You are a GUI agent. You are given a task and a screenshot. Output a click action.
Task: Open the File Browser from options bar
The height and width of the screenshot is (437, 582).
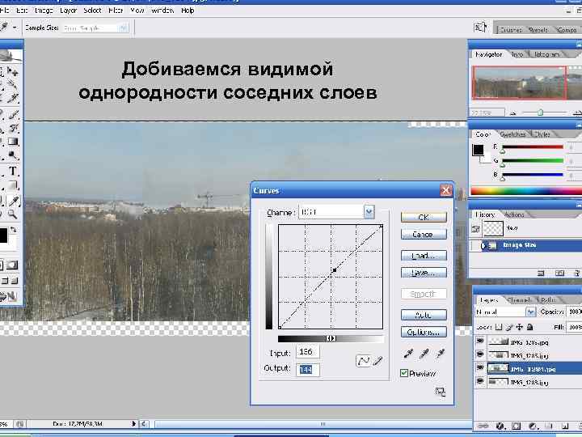pos(480,28)
